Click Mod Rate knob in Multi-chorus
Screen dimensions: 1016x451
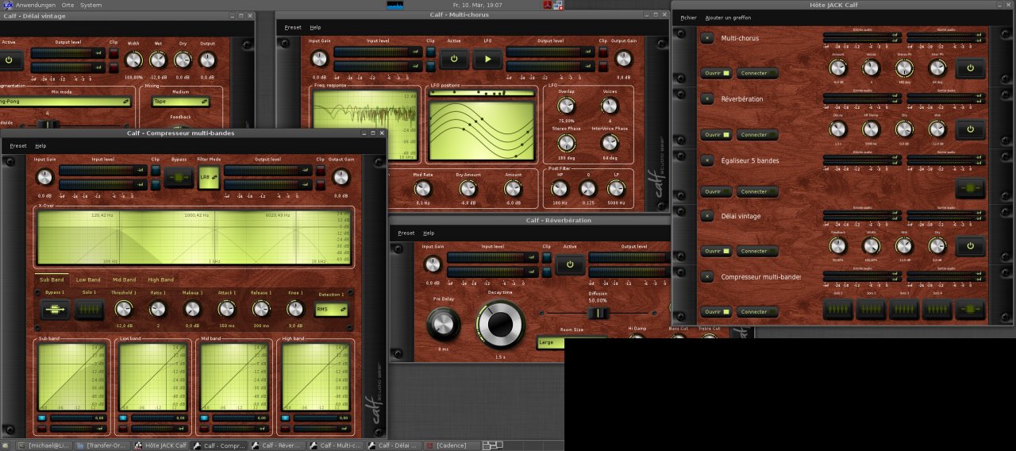tap(423, 188)
